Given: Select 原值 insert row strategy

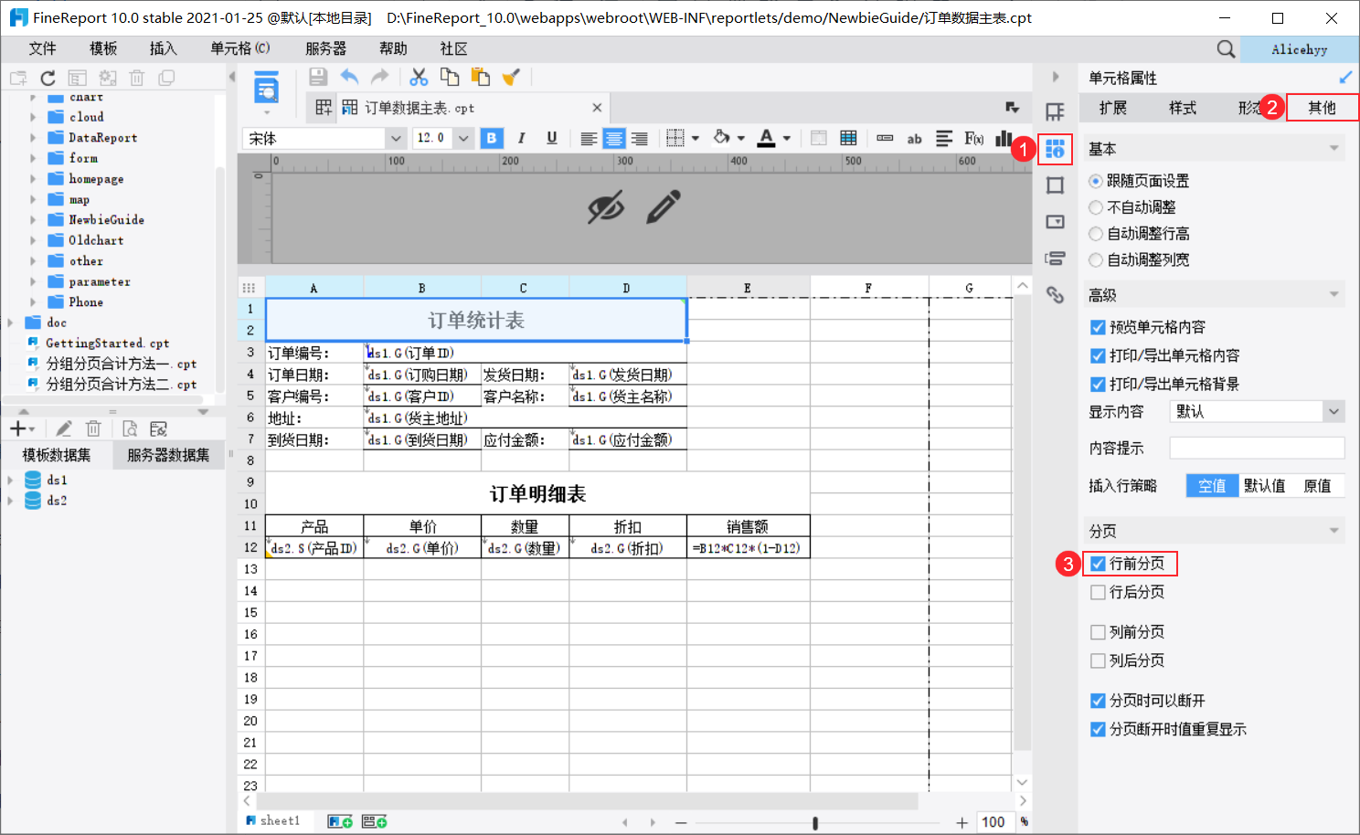Looking at the screenshot, I should tap(1317, 485).
